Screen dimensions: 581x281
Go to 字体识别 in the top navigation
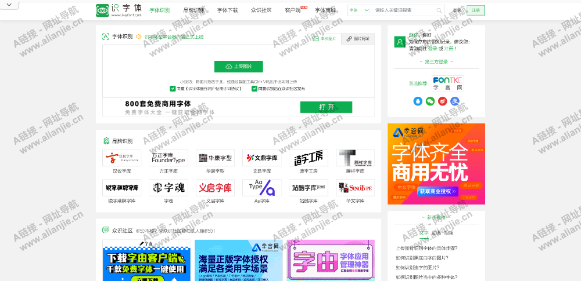[160, 10]
